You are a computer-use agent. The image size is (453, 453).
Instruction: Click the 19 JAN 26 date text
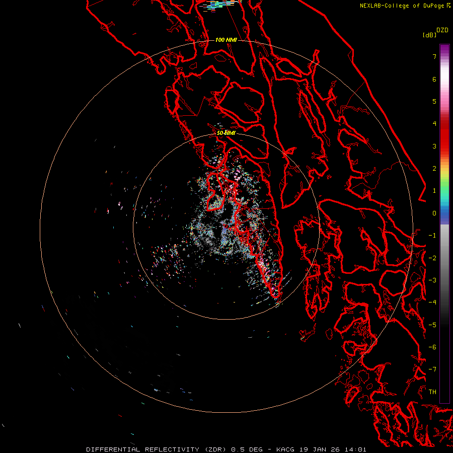click(x=321, y=449)
